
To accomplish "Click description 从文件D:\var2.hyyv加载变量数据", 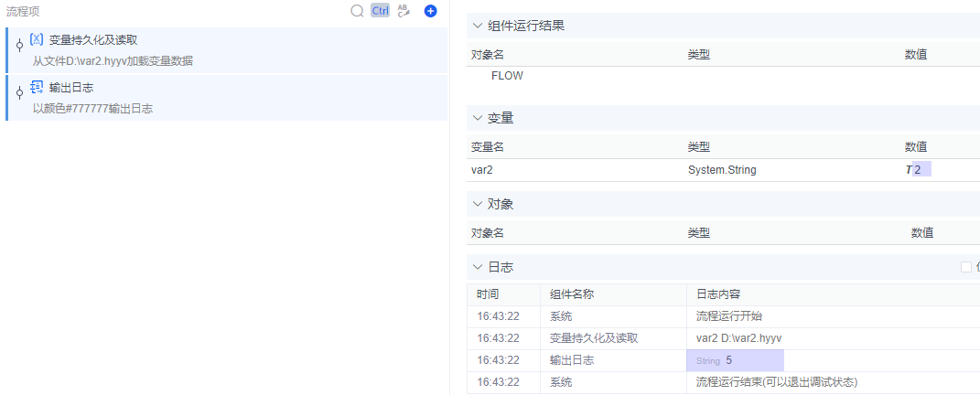I will tap(113, 60).
